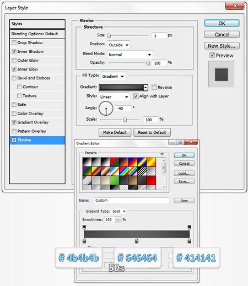This screenshot has width=248, height=286.
Task: Uncheck the Inner Glow checkbox
Action: (14, 69)
